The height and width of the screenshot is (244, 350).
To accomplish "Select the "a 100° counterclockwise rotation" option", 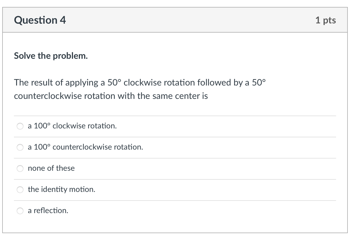I will [20, 147].
